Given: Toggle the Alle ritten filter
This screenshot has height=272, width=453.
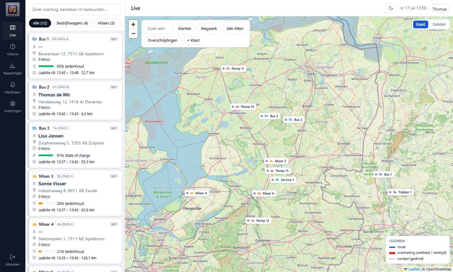Looking at the screenshot, I should [235, 29].
